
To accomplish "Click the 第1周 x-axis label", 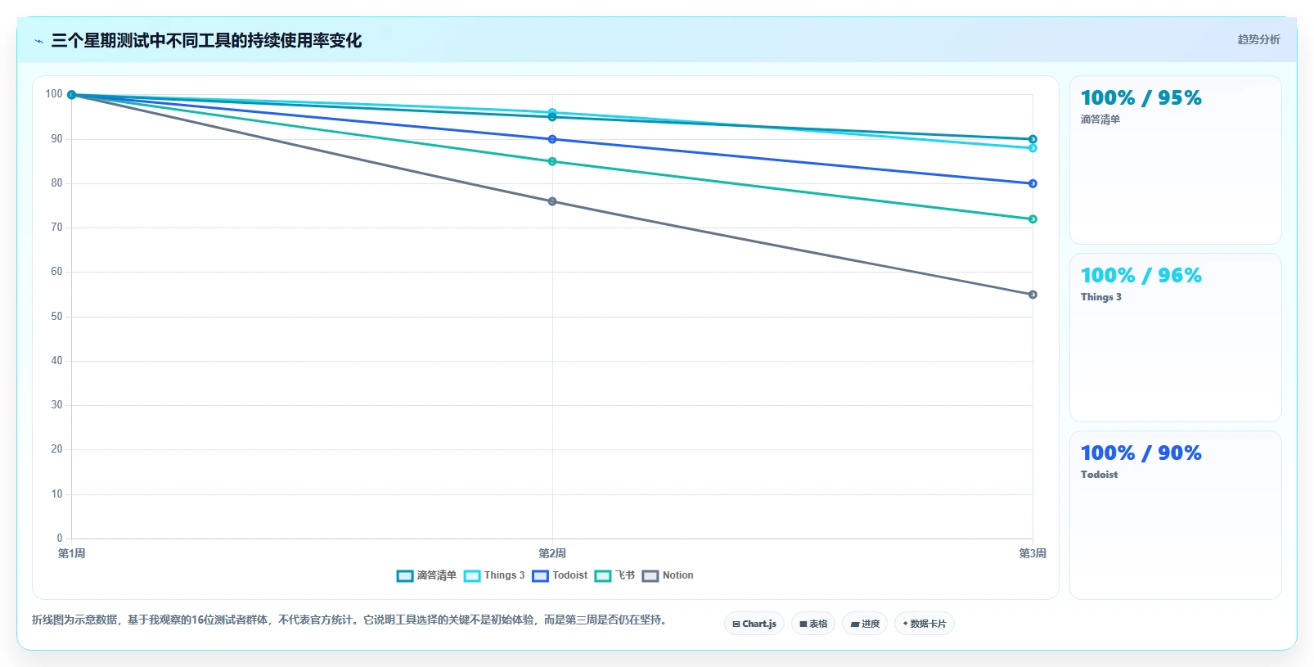I will [x=71, y=554].
